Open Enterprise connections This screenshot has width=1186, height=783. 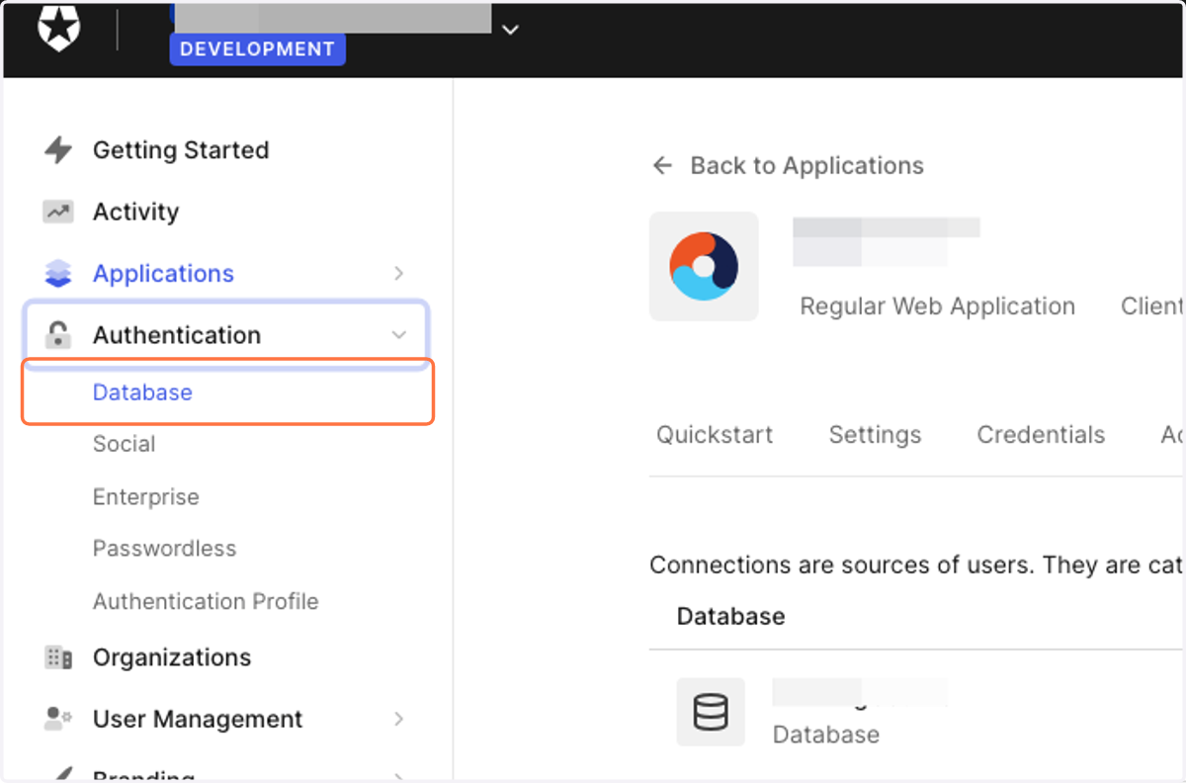[x=146, y=496]
